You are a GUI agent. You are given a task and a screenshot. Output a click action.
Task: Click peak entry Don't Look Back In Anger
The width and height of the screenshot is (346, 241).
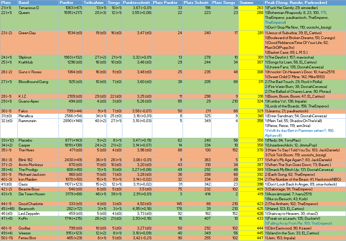point(301,184)
